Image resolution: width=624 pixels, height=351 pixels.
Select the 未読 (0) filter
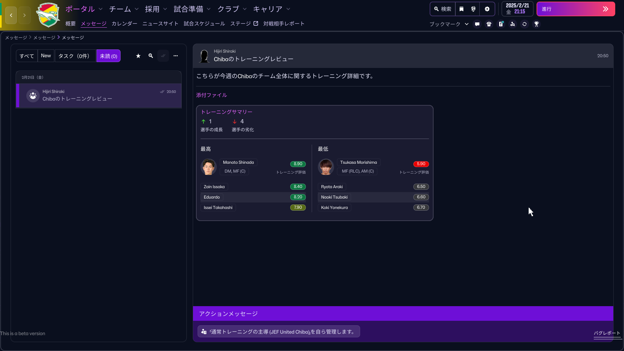109,56
